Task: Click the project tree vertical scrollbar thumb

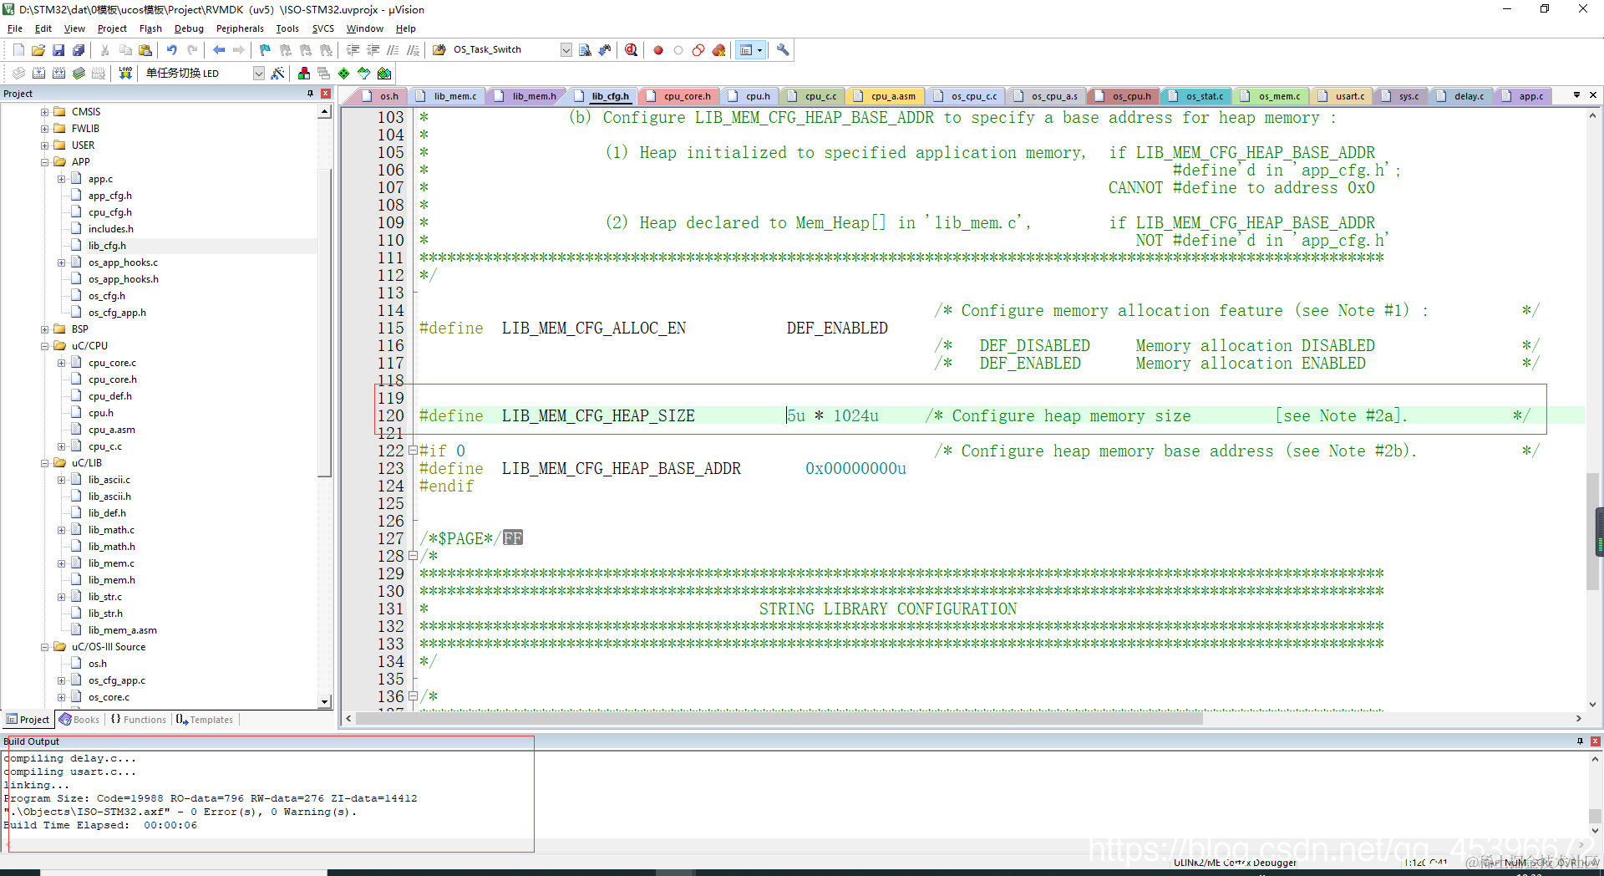Action: [x=324, y=322]
